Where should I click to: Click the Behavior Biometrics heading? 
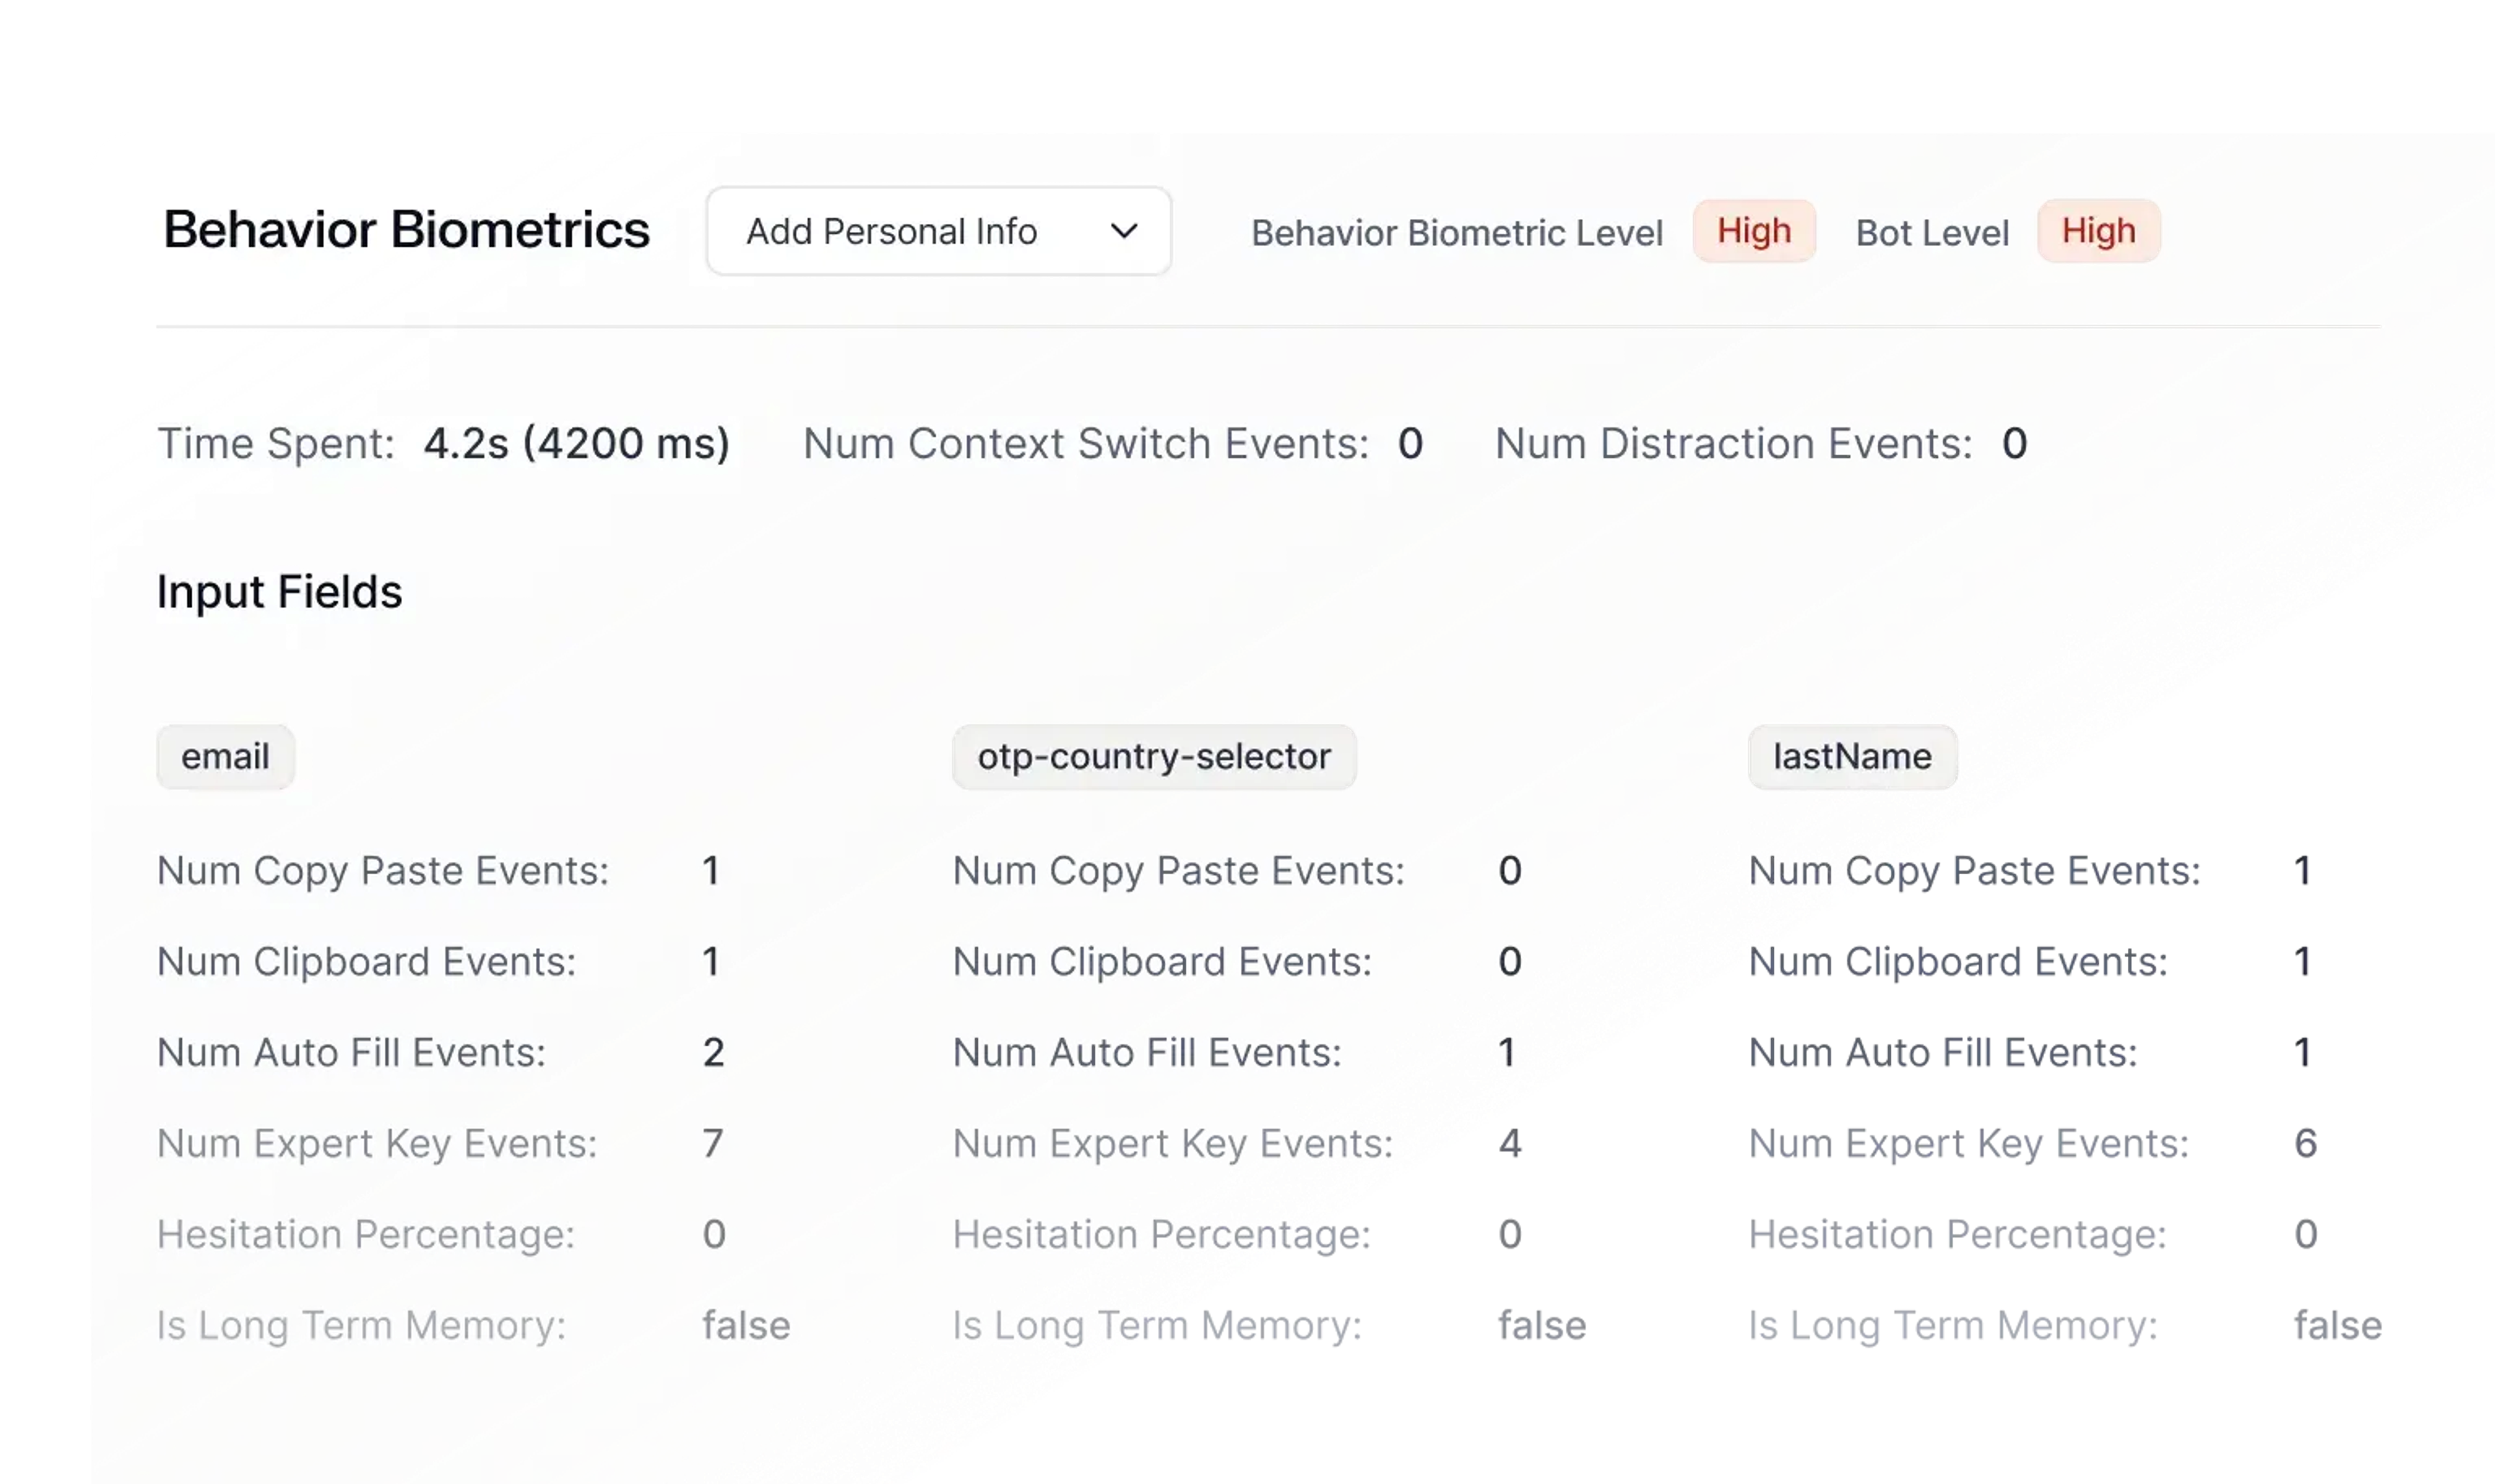click(x=406, y=230)
